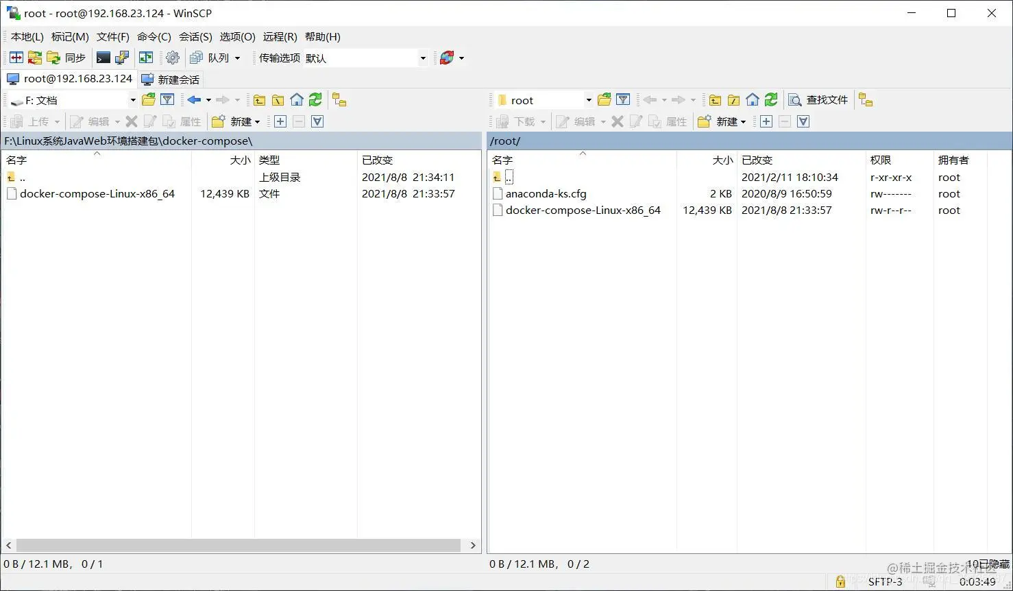Toggle the synchronize browsing icon next to PuTTY
Viewport: 1013px width, 591px height.
tap(146, 58)
